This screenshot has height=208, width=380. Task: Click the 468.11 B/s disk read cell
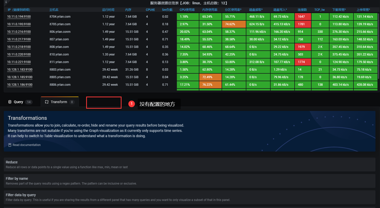pyautogui.click(x=258, y=17)
